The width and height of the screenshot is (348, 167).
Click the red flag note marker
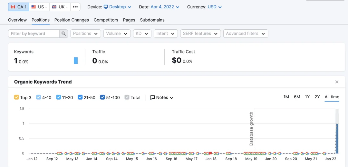click(x=210, y=153)
